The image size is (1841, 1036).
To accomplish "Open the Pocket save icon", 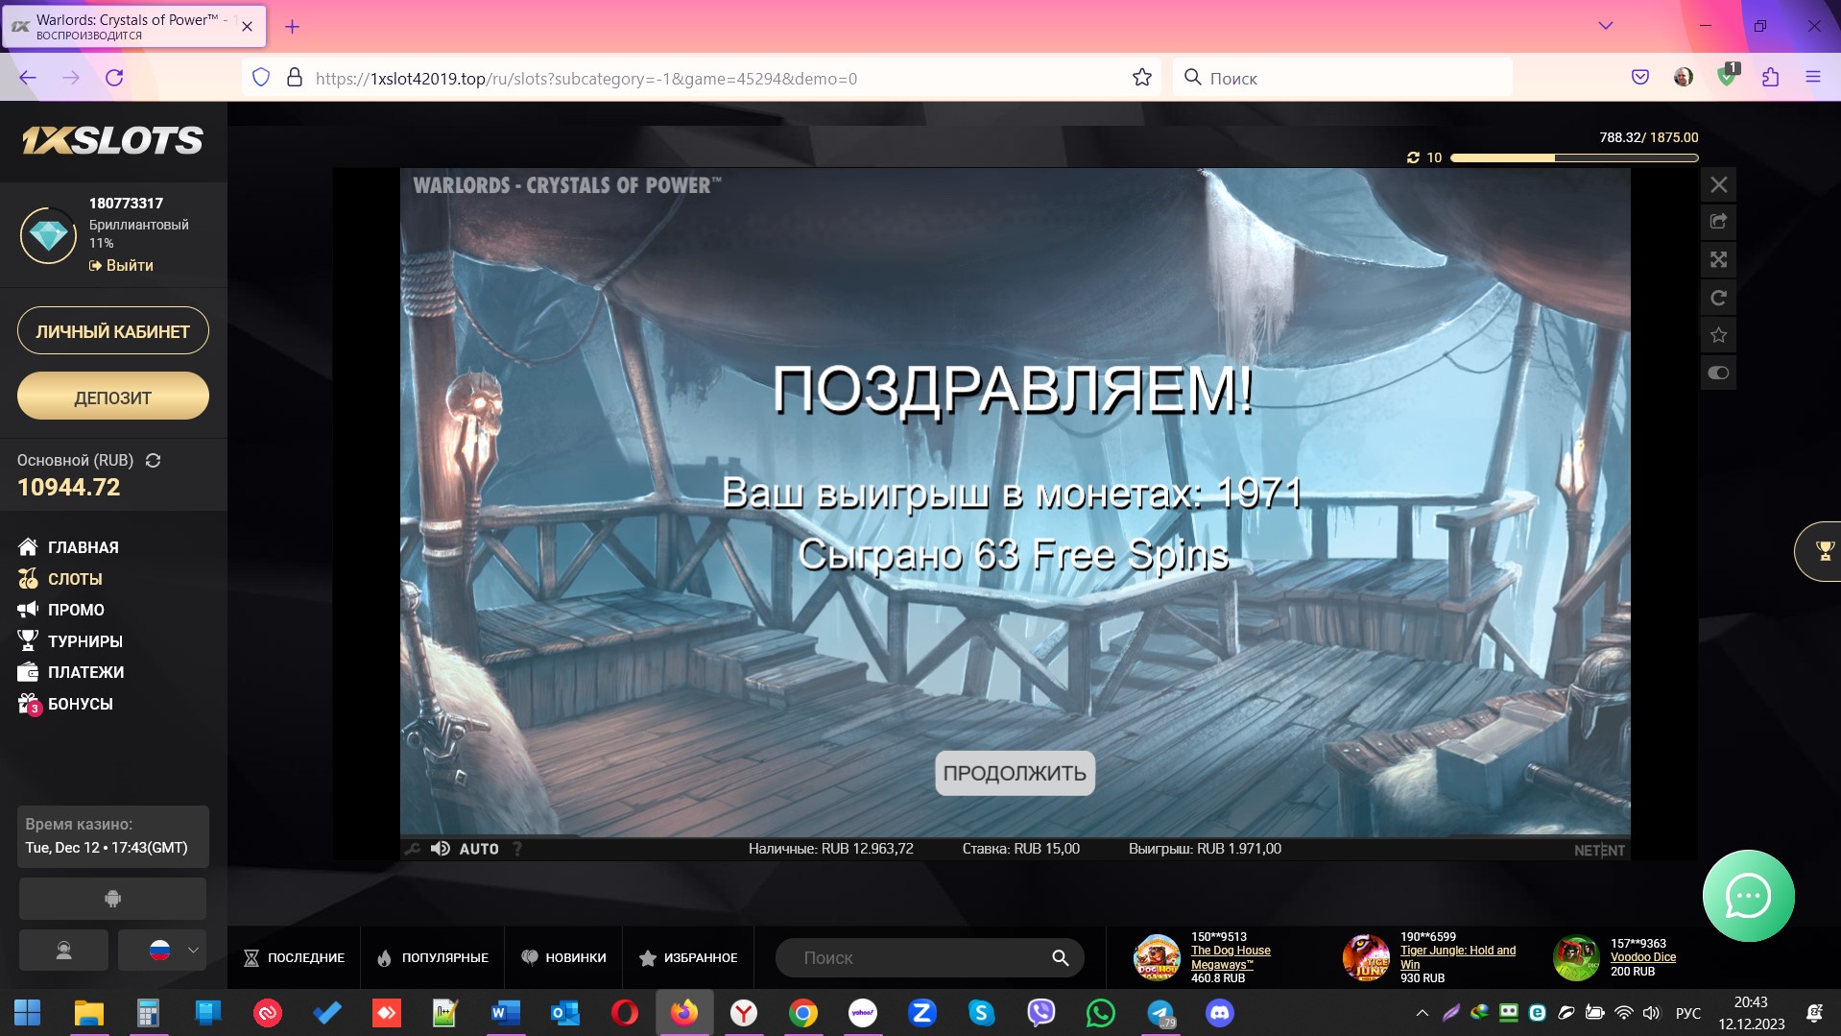I will 1640,78.
